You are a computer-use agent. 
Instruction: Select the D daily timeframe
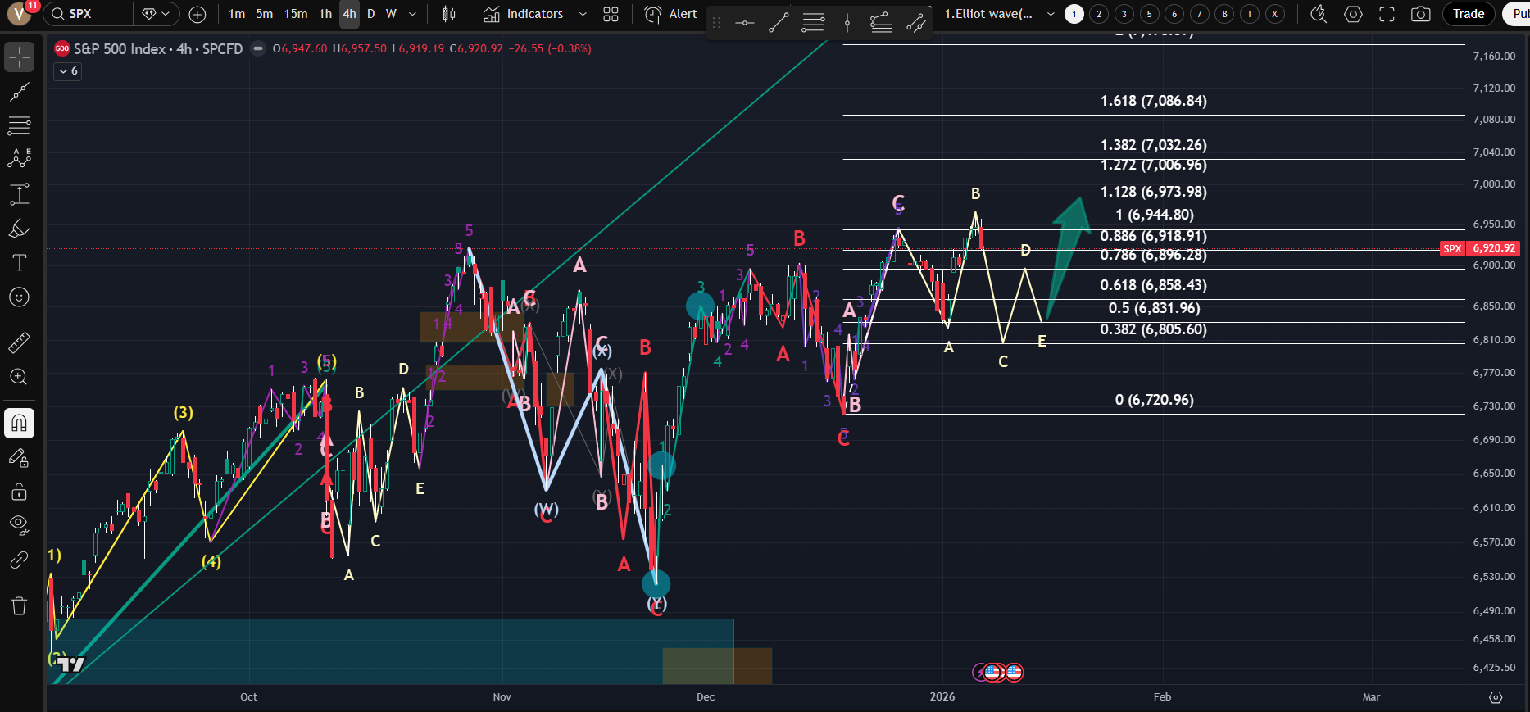tap(370, 14)
